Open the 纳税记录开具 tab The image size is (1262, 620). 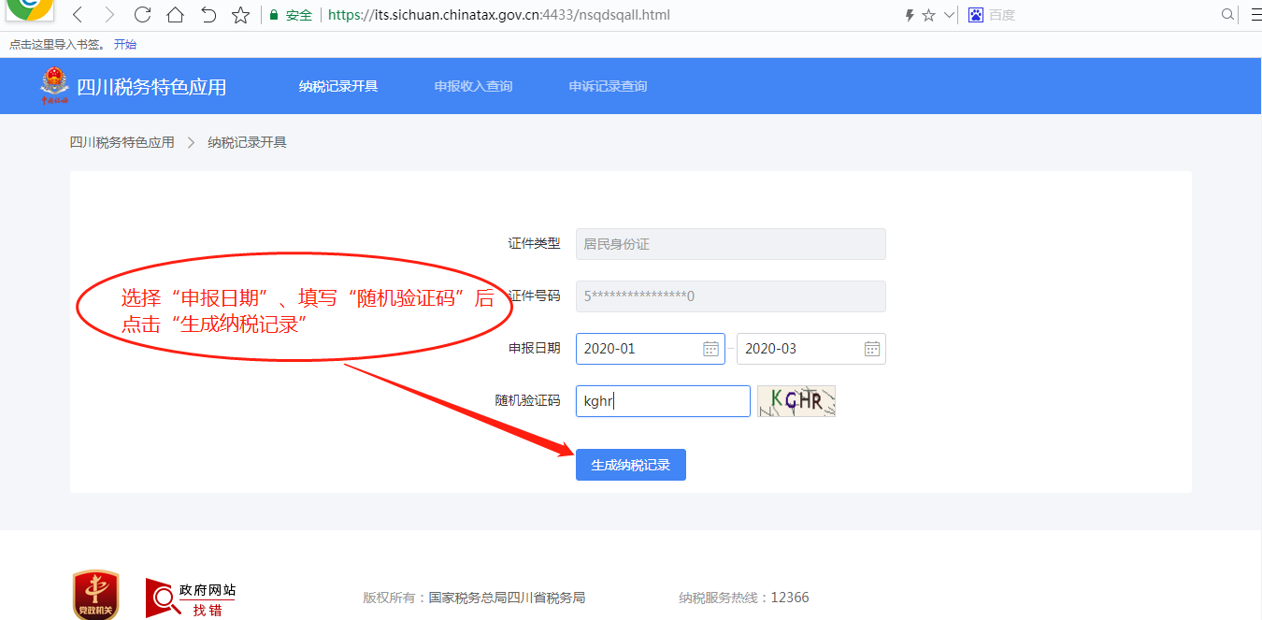point(338,86)
